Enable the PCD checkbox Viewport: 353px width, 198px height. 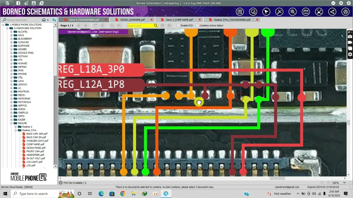point(178,26)
